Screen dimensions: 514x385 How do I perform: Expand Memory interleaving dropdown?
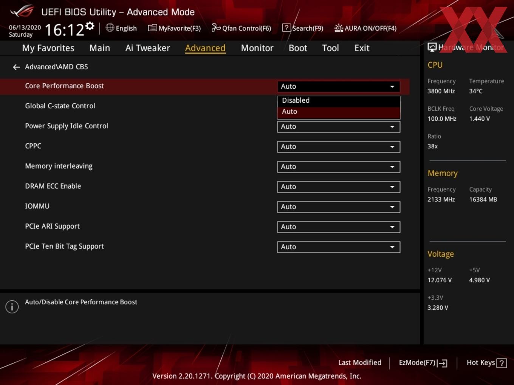(339, 167)
